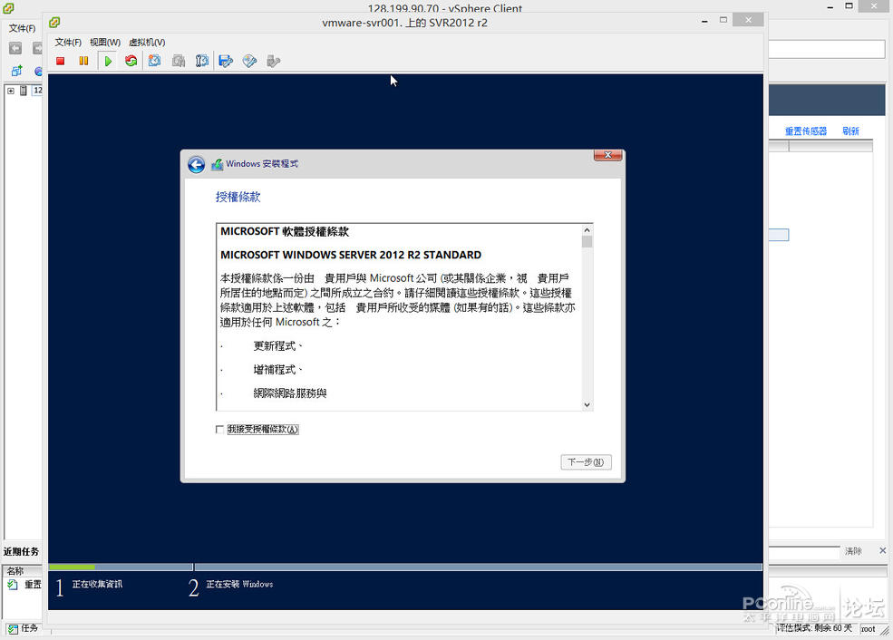The height and width of the screenshot is (640, 893).
Task: Click the orange Suspend VM icon
Action: click(83, 61)
